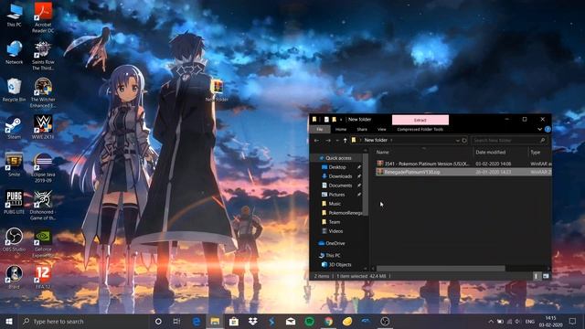Viewport: 585px width, 329px height.
Task: Select the WWE 2K16 desktop shortcut
Action: click(x=43, y=127)
